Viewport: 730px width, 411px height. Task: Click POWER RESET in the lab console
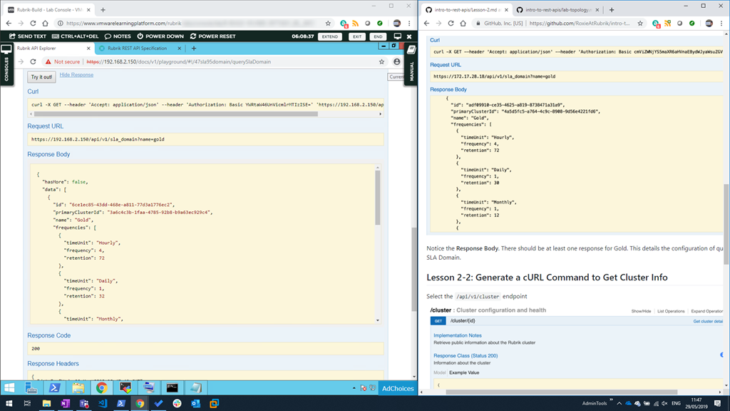212,36
